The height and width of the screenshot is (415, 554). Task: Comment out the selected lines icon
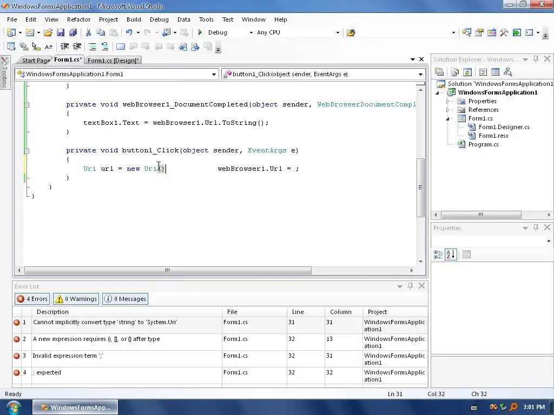tap(92, 46)
